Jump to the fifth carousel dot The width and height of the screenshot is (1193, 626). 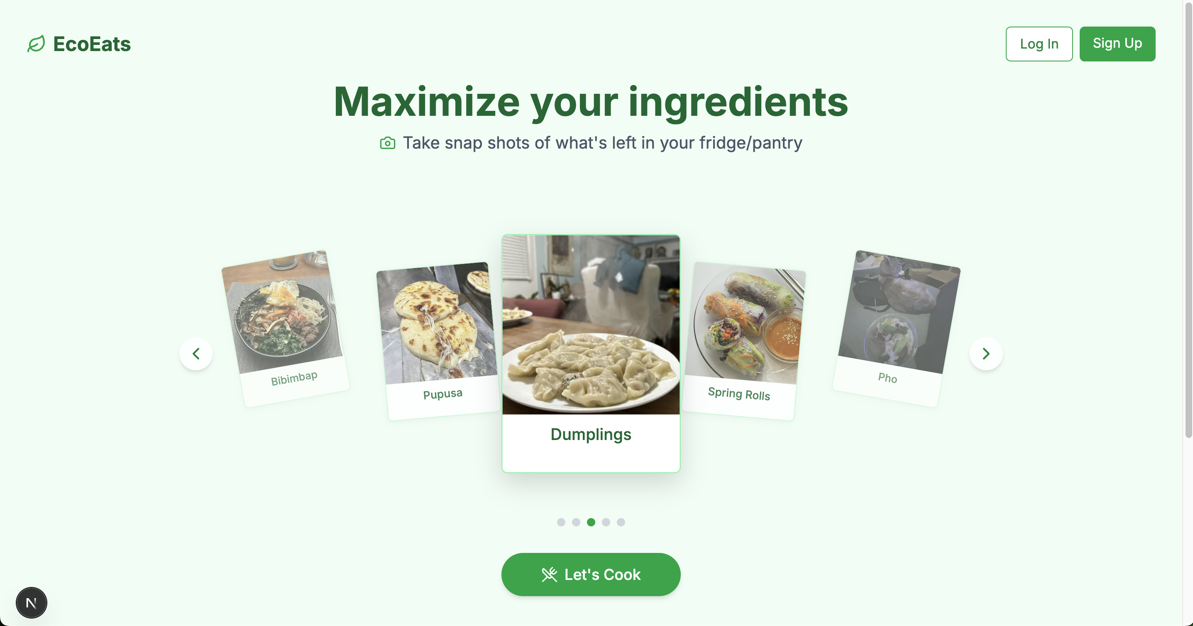(x=621, y=522)
